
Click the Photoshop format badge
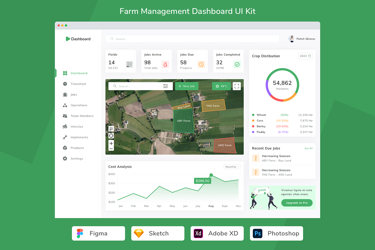277,233
